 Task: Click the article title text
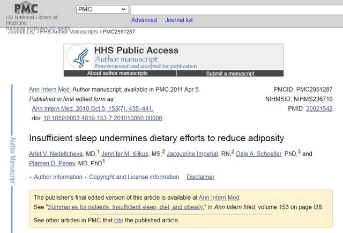coord(156,139)
